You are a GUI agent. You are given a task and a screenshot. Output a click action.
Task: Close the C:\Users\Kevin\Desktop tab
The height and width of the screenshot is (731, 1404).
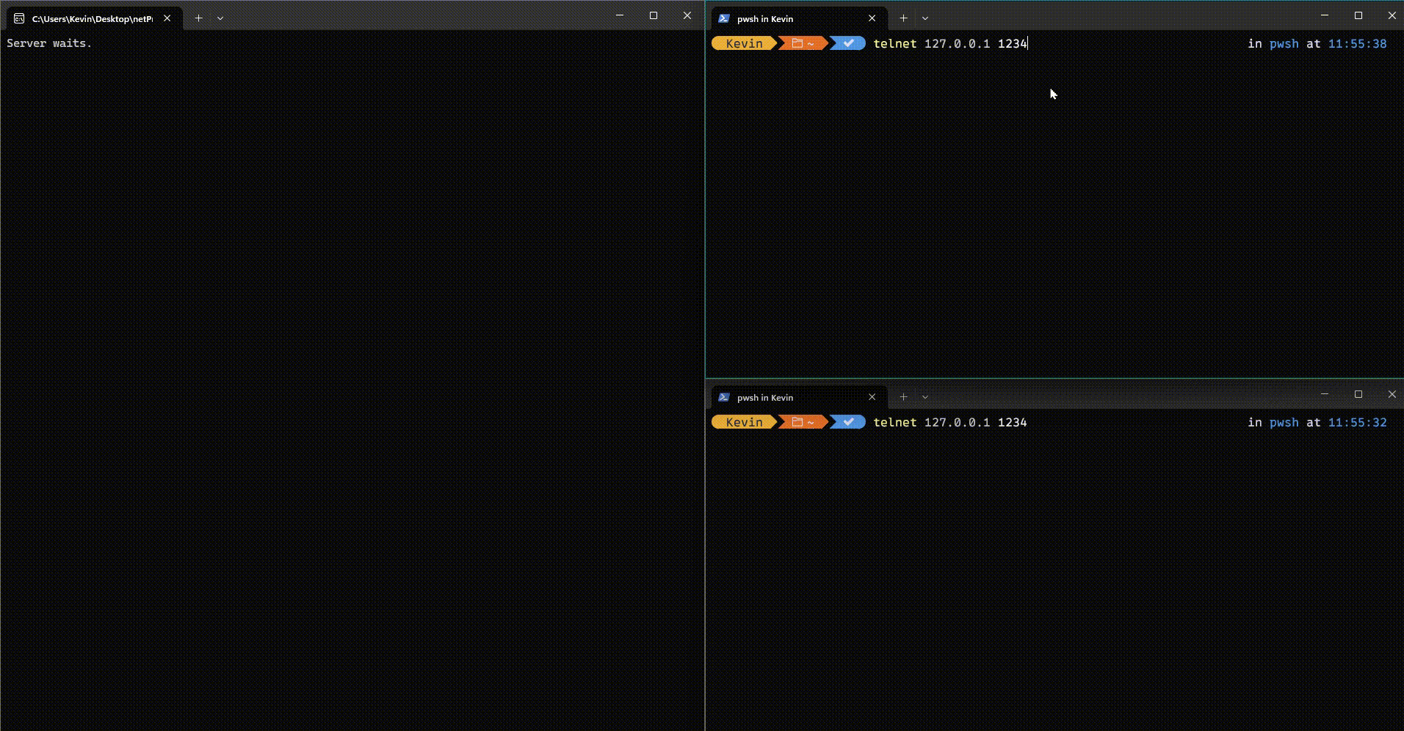pos(167,18)
